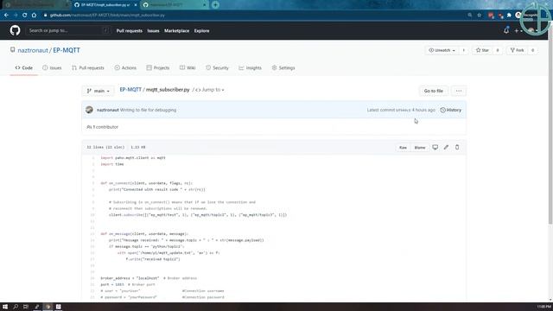Open the EP-MQTT repository title link

[x=67, y=50]
